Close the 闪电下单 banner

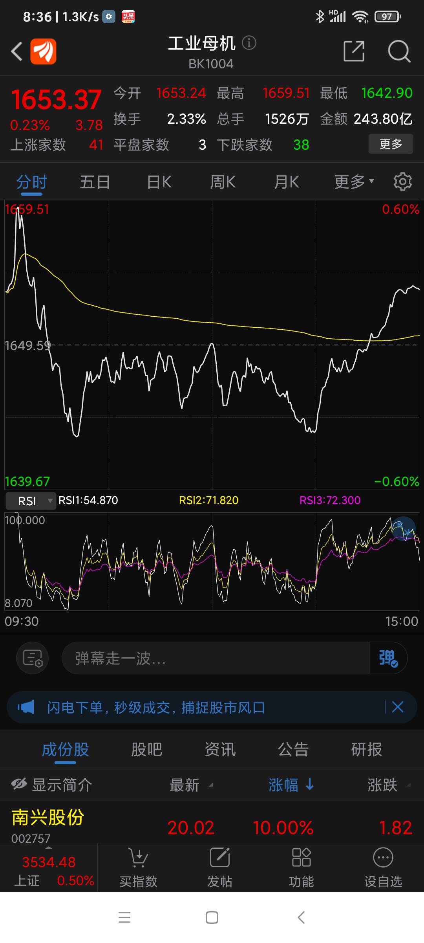pyautogui.click(x=398, y=707)
